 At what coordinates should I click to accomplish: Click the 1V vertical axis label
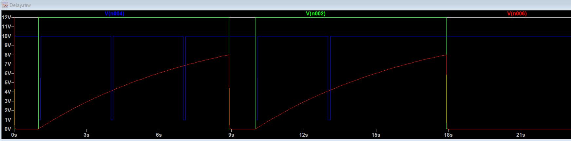(8, 120)
